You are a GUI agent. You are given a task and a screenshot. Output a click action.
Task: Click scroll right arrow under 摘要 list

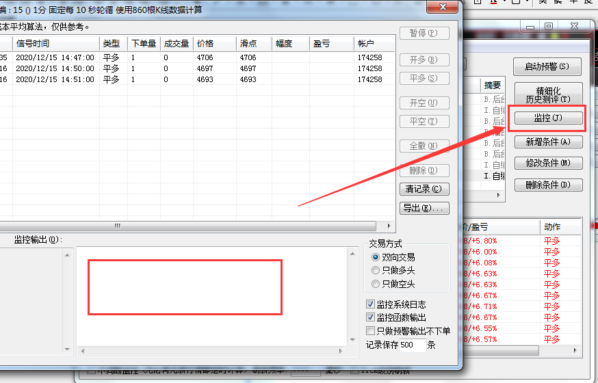tap(499, 195)
